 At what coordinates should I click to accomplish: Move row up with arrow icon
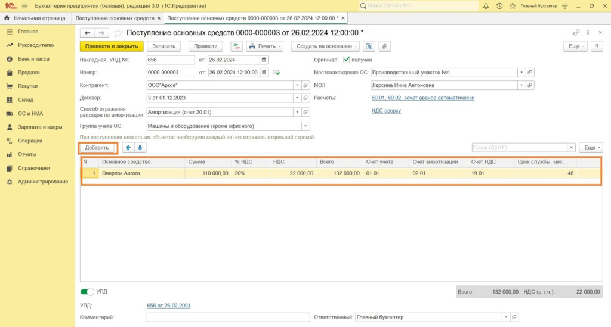click(128, 147)
